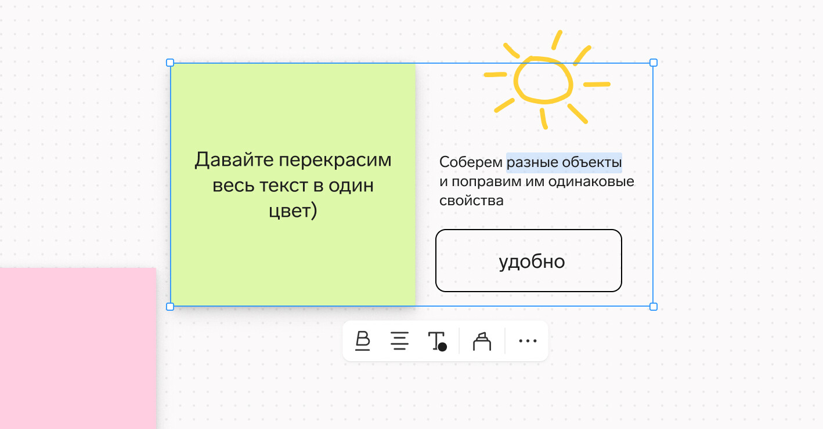Click the word свойства in text block

click(471, 201)
